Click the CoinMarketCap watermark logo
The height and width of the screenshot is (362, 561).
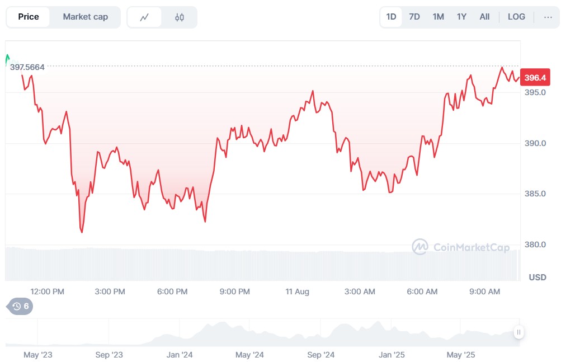[460, 247]
